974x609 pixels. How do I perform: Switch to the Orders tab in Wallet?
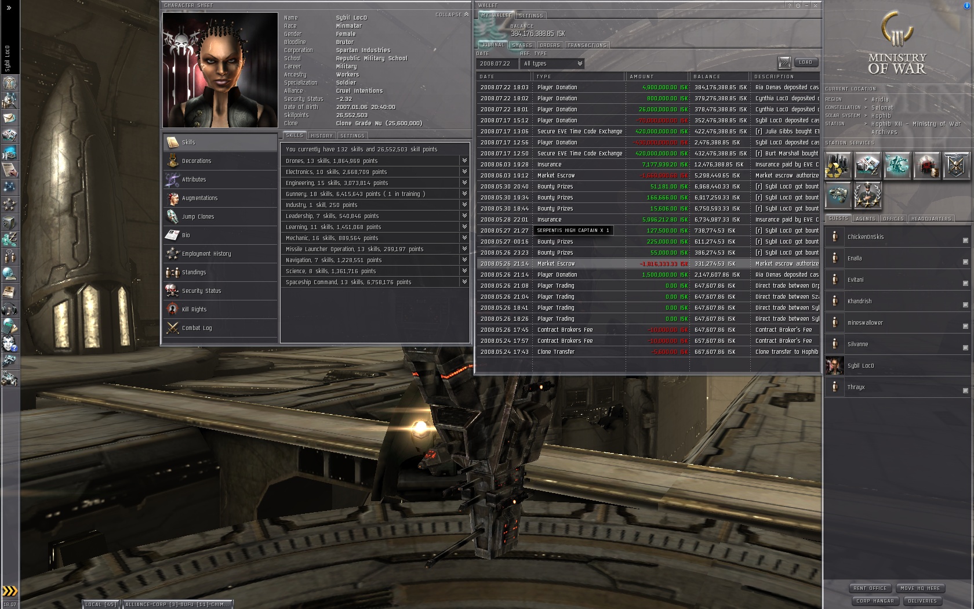(550, 45)
